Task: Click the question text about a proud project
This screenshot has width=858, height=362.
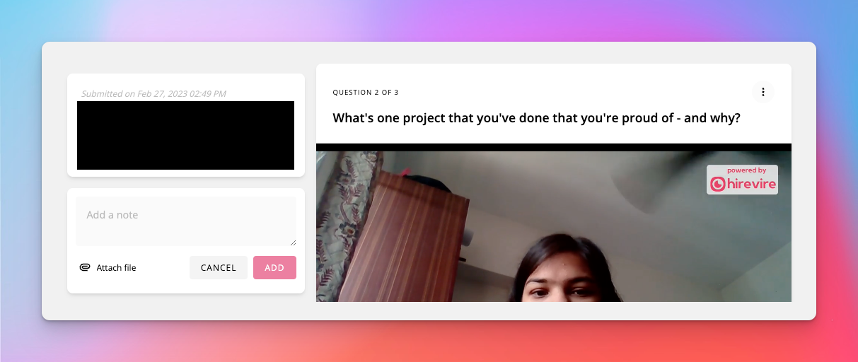Action: pyautogui.click(x=536, y=118)
